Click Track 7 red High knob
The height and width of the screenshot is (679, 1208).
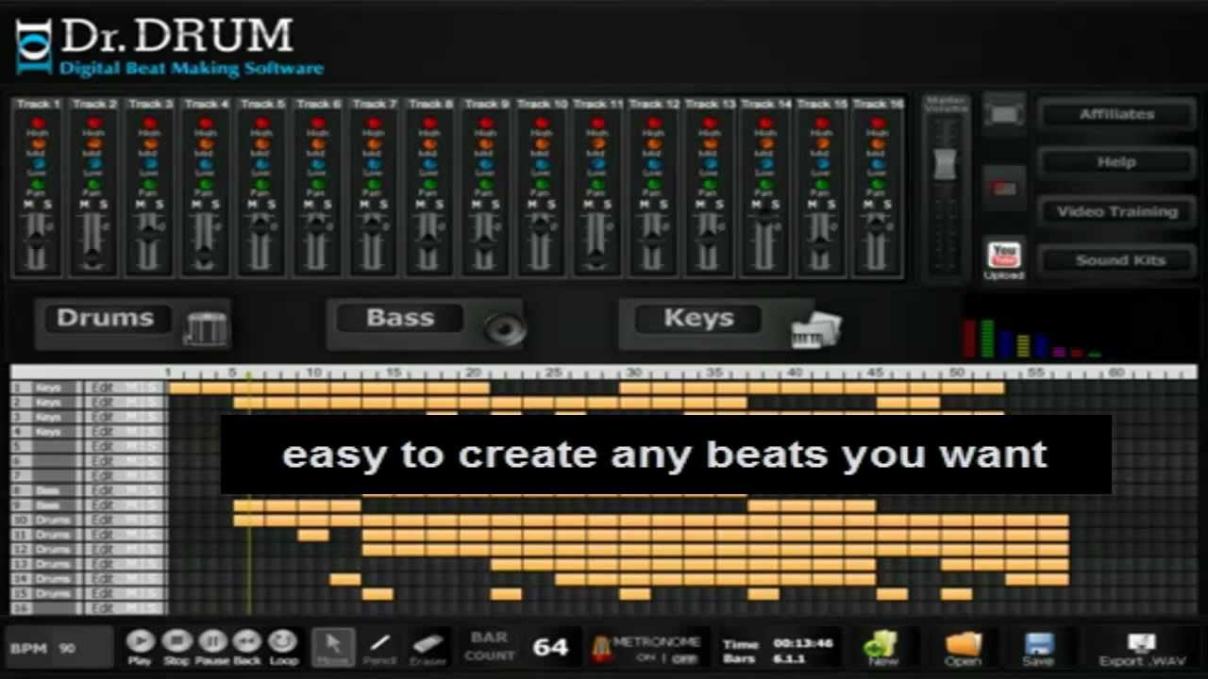click(374, 124)
